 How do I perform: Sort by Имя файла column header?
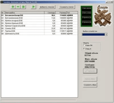(25, 12)
